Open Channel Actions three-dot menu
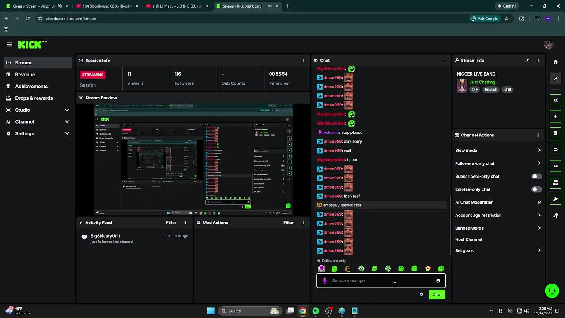The width and height of the screenshot is (565, 318). pos(538,135)
